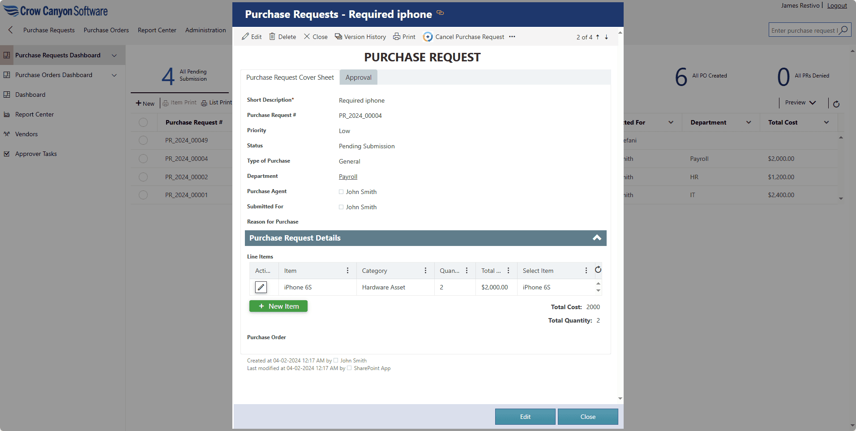Select Purchase Request Cover Sheet tab

point(290,77)
